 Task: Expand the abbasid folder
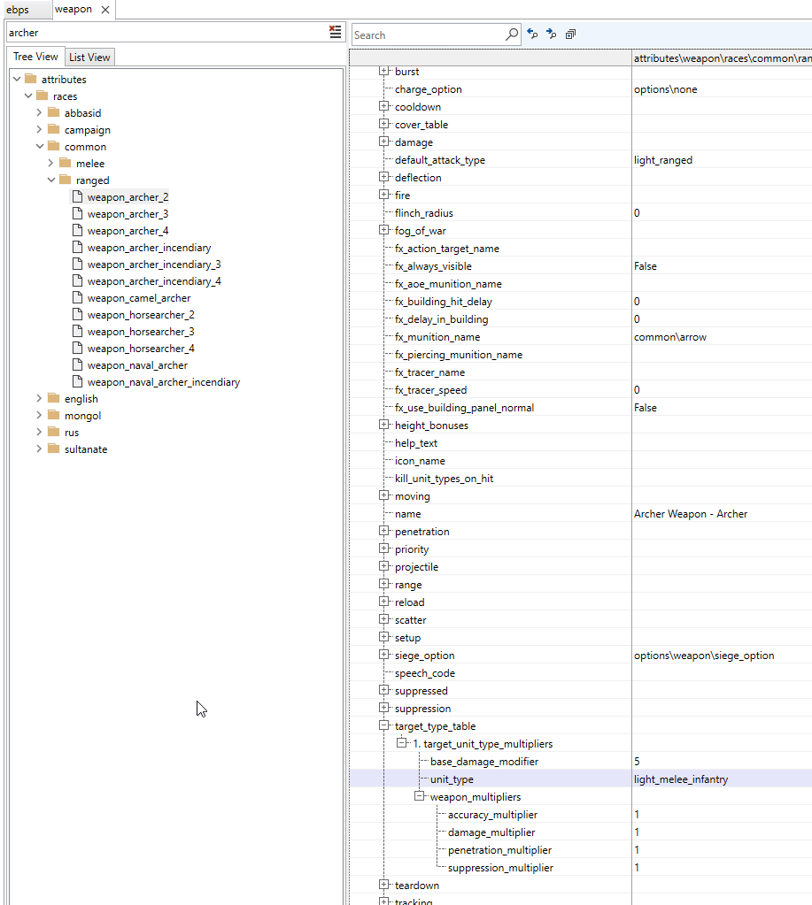(39, 112)
